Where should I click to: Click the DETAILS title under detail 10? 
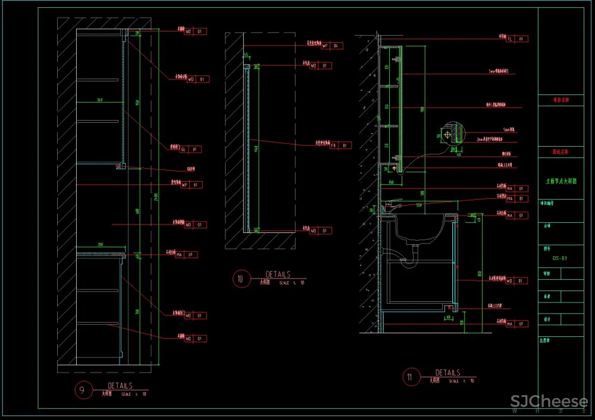pos(278,274)
